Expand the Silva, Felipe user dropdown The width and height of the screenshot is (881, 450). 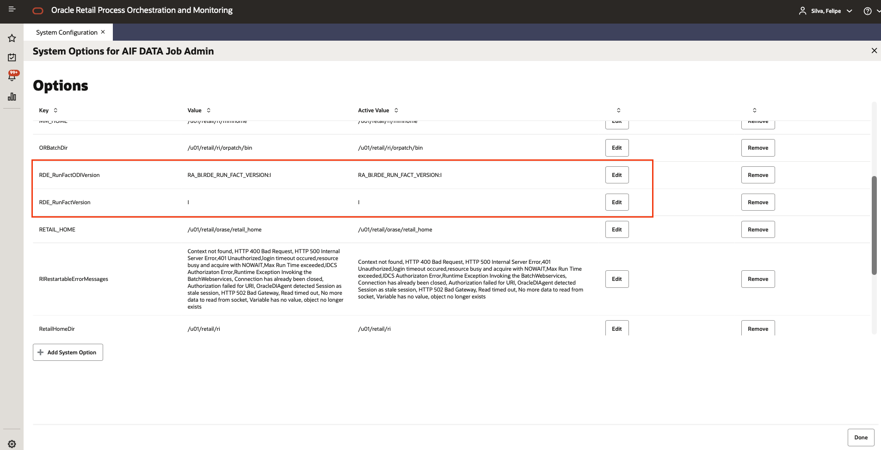coord(849,11)
